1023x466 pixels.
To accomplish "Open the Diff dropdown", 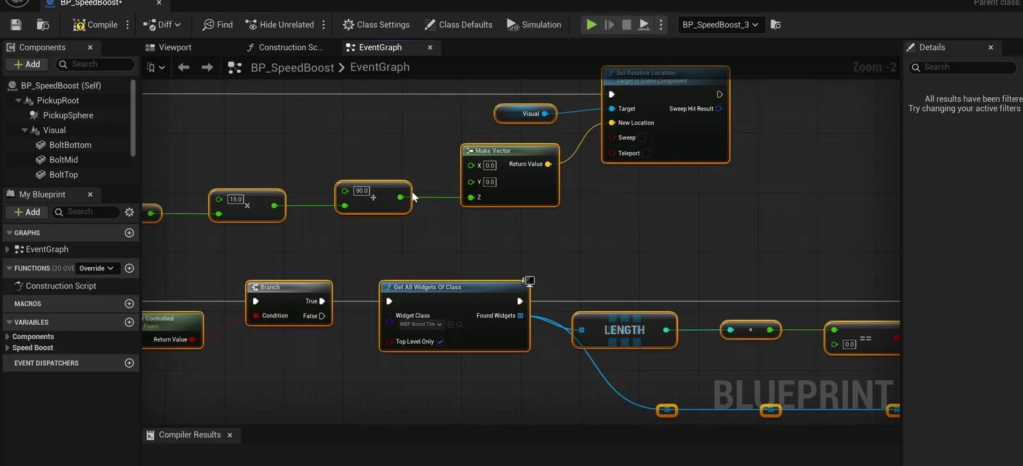I will [162, 25].
